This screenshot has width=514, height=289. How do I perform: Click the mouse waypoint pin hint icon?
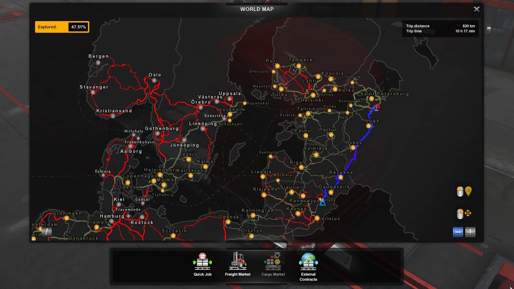click(464, 191)
